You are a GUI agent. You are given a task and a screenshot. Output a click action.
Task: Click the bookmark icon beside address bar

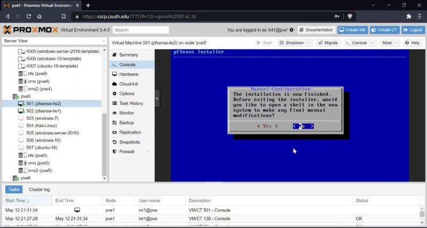[x=64, y=17]
